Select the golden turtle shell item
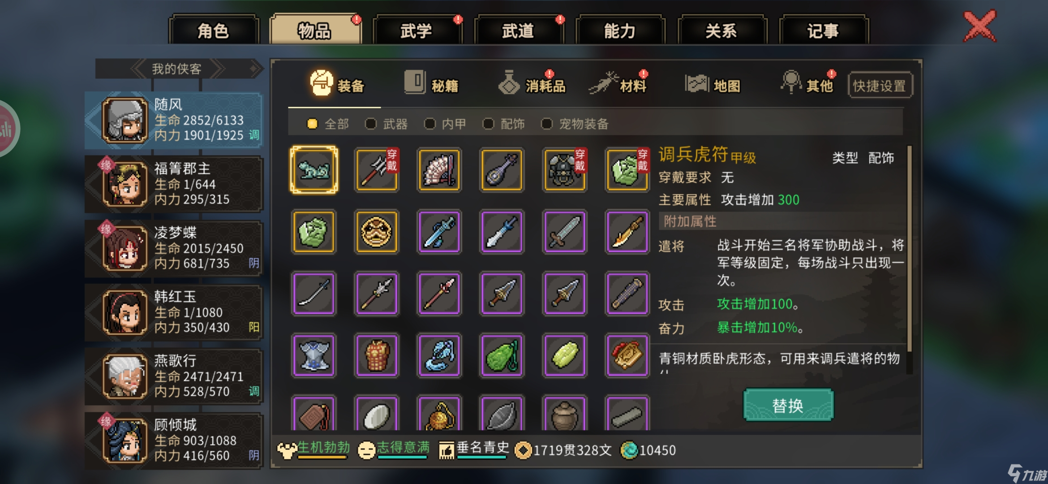Screen dimensions: 1048x484 [x=377, y=232]
